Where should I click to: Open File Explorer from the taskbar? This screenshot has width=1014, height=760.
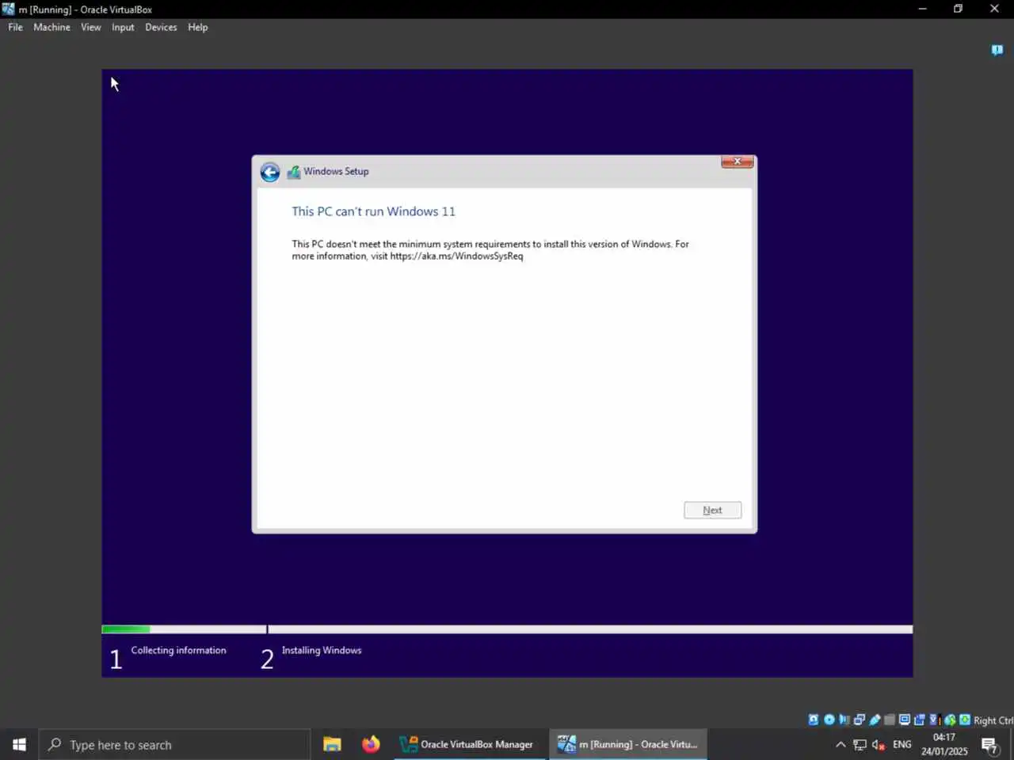[x=332, y=744]
